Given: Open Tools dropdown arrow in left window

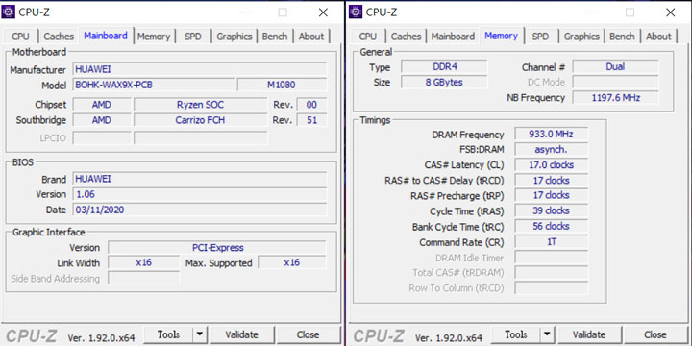Looking at the screenshot, I should click(200, 334).
